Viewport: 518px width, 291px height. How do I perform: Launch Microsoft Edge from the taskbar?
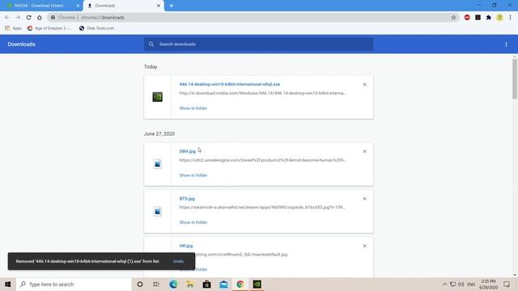coord(173,284)
